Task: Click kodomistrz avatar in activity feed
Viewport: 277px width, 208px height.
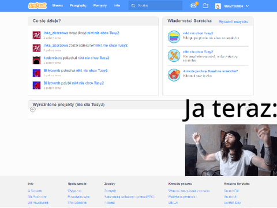Action: coord(36,60)
